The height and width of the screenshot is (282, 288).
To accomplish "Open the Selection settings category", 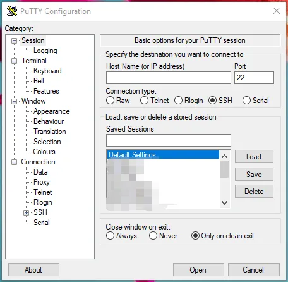I will click(x=47, y=142).
